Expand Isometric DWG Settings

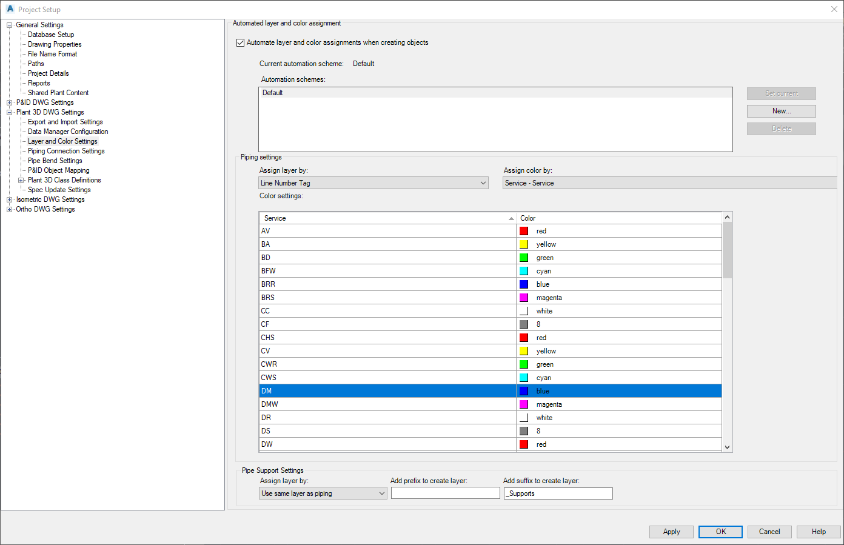coord(9,199)
